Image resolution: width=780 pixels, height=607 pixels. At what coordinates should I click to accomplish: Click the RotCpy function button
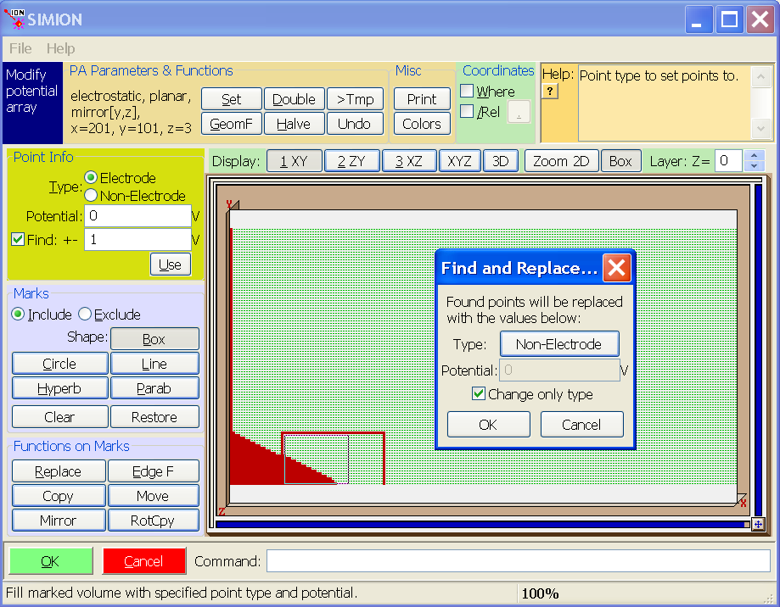[154, 520]
